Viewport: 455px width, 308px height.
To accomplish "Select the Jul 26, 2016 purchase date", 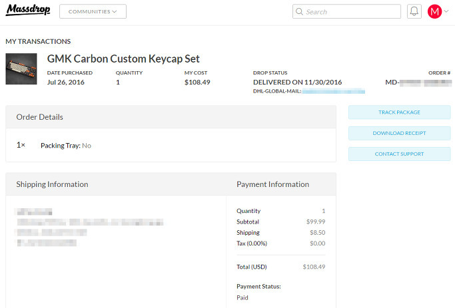I will tap(65, 82).
